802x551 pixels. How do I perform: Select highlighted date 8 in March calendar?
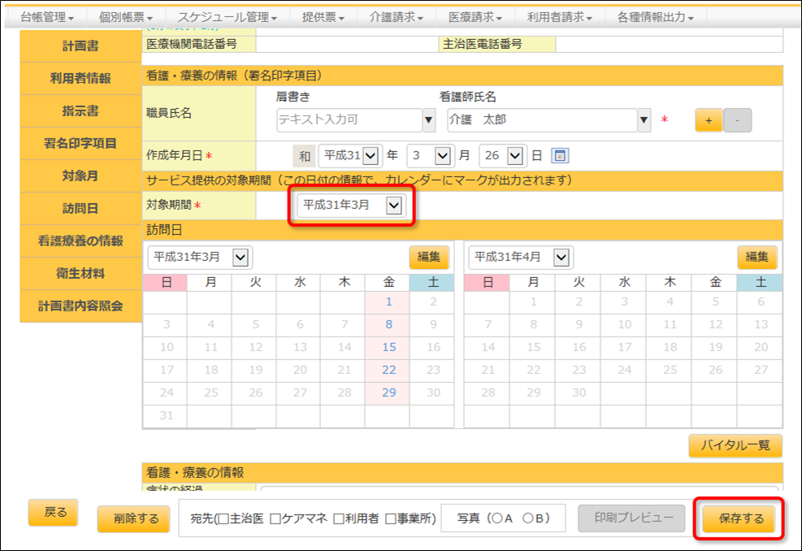(x=388, y=324)
